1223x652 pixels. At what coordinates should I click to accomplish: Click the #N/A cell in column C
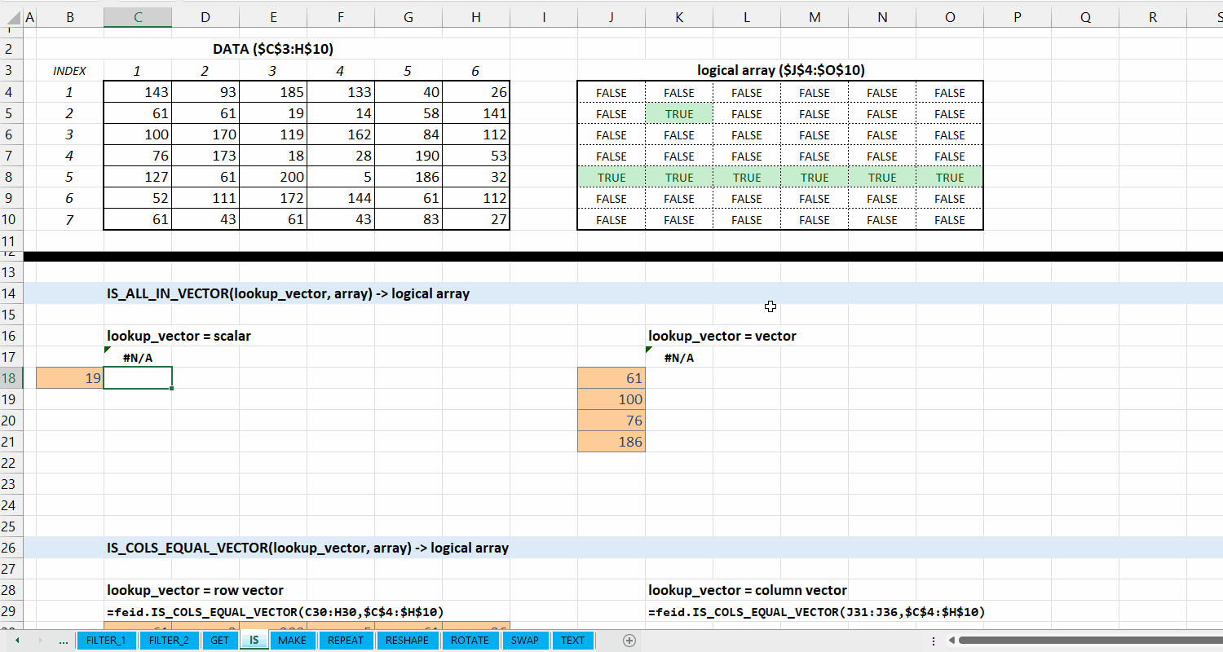(138, 357)
